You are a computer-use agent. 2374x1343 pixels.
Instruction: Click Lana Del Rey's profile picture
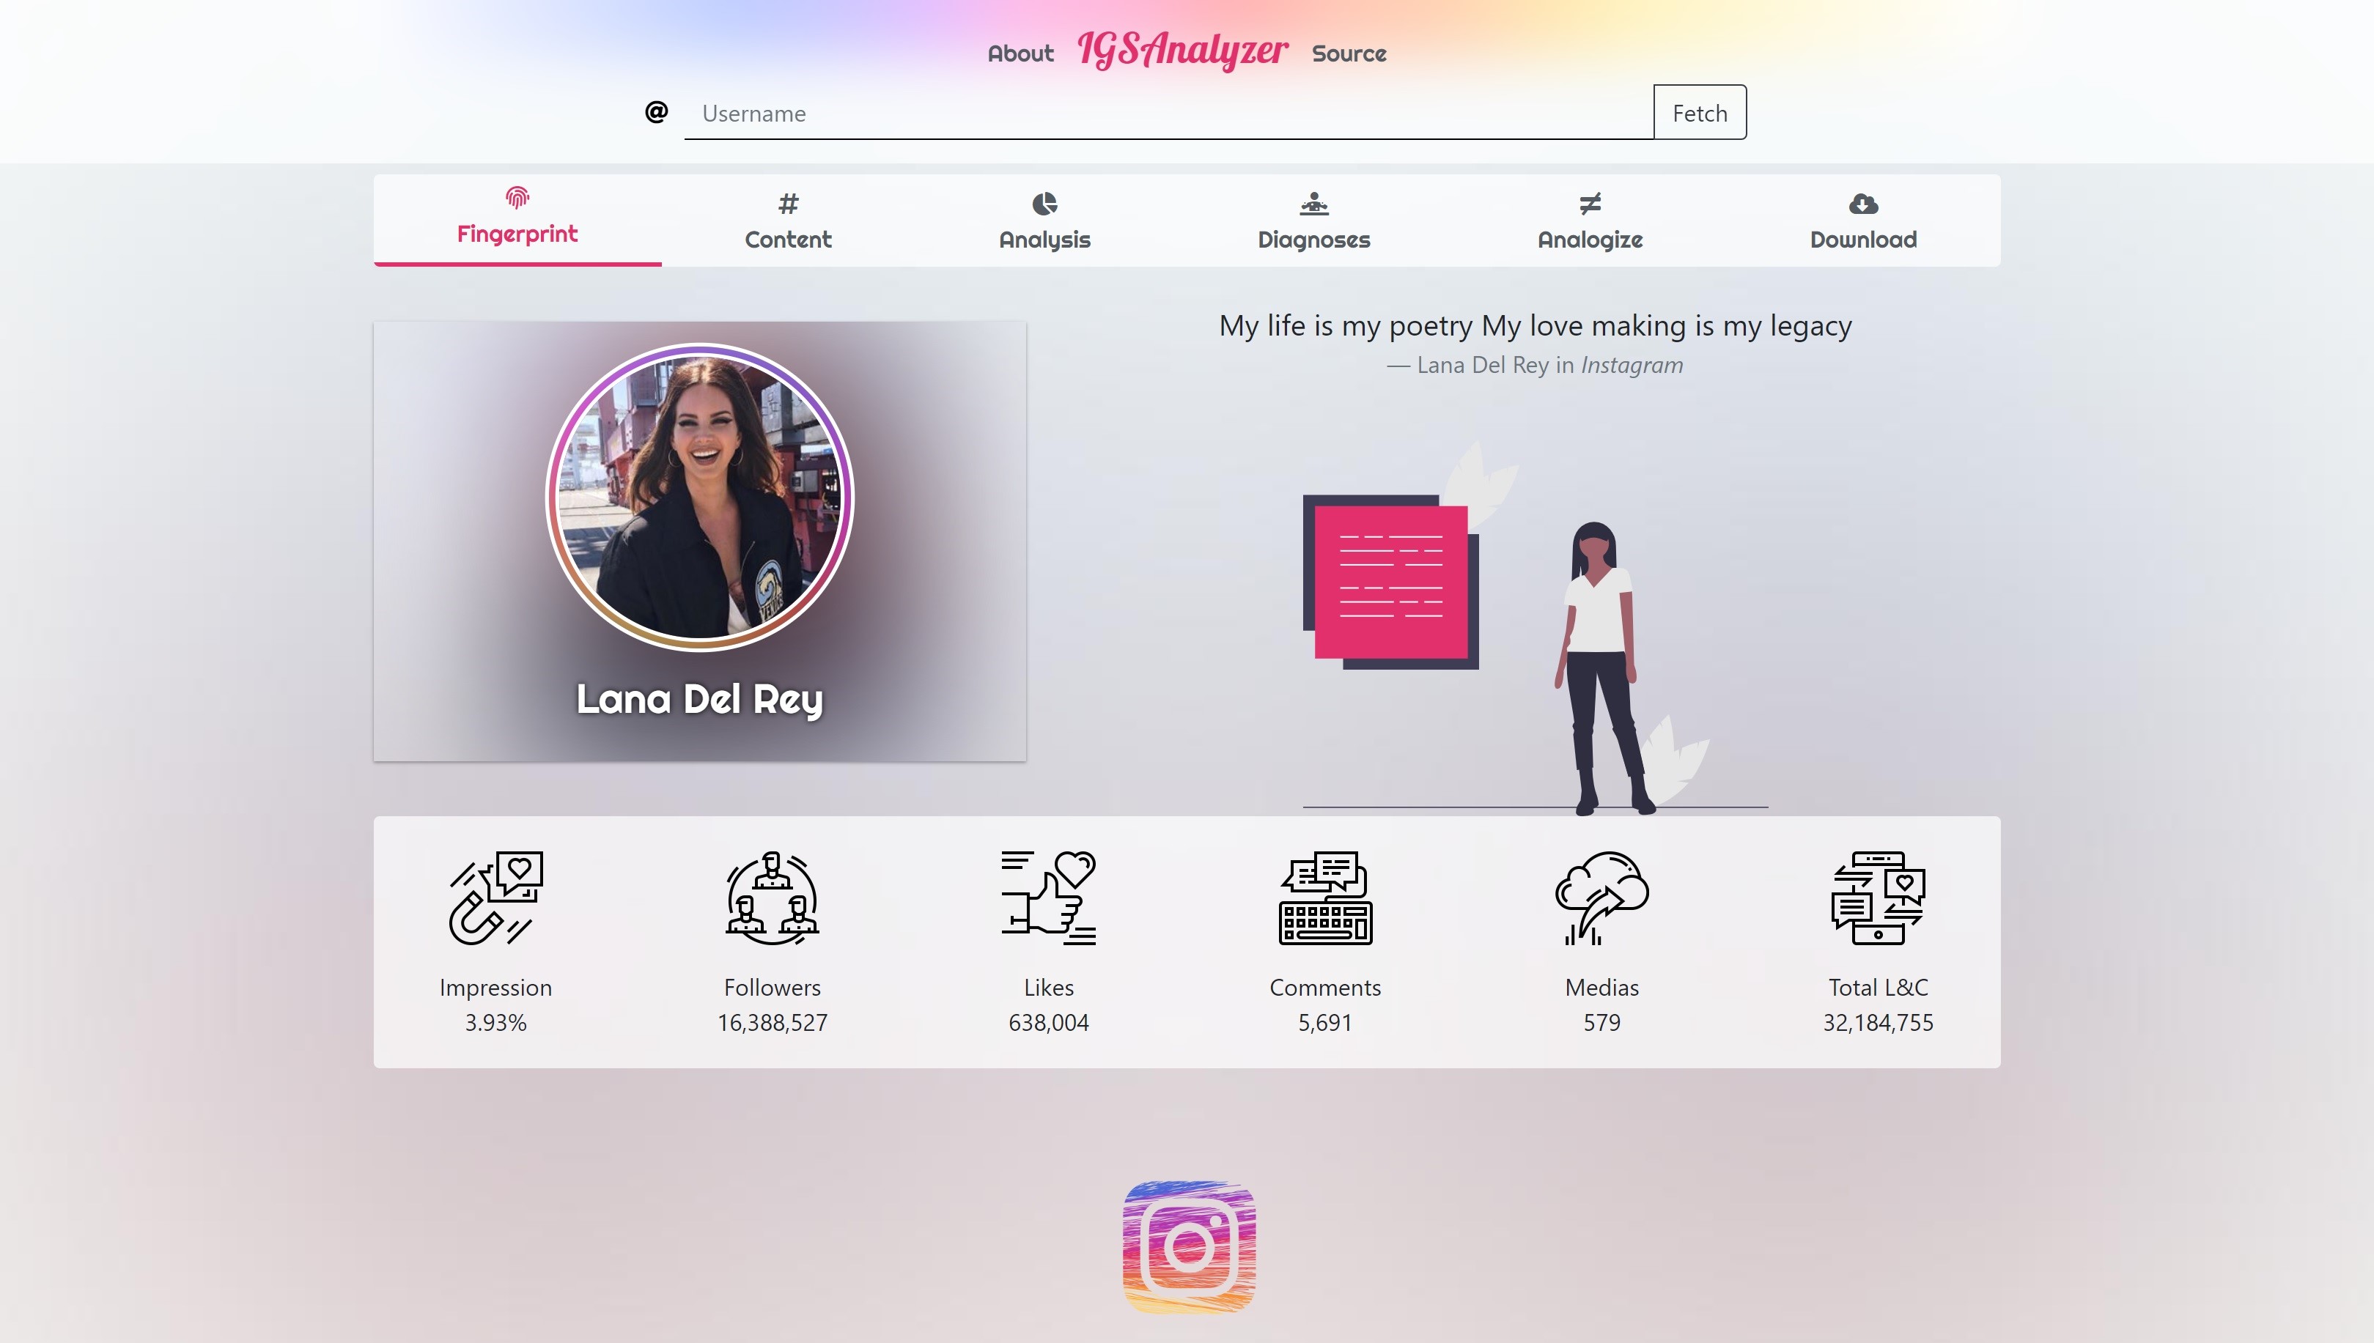pos(699,497)
